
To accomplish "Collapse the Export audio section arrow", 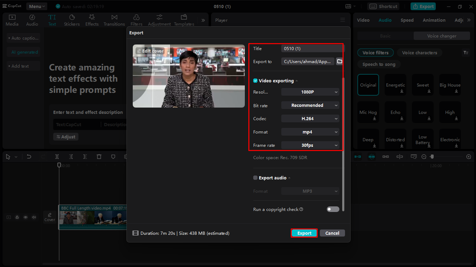I will point(289,178).
